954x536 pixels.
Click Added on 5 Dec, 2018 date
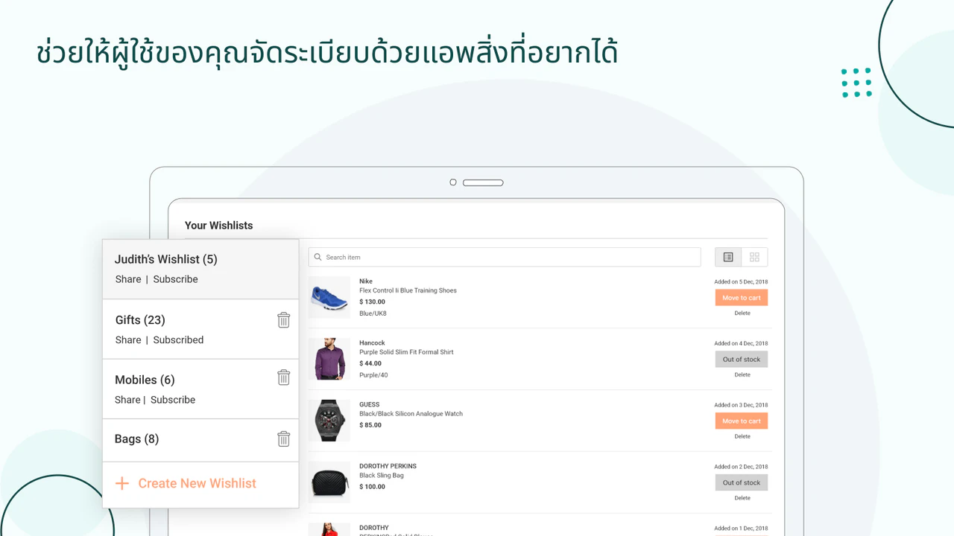tap(741, 281)
